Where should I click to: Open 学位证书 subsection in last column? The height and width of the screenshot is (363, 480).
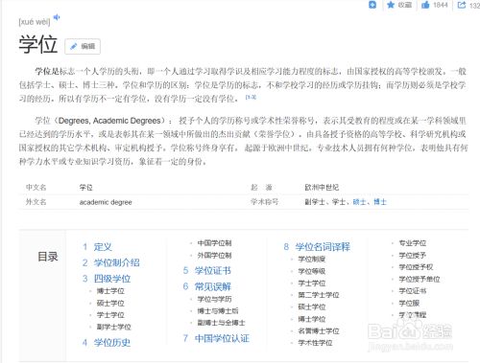point(413,291)
